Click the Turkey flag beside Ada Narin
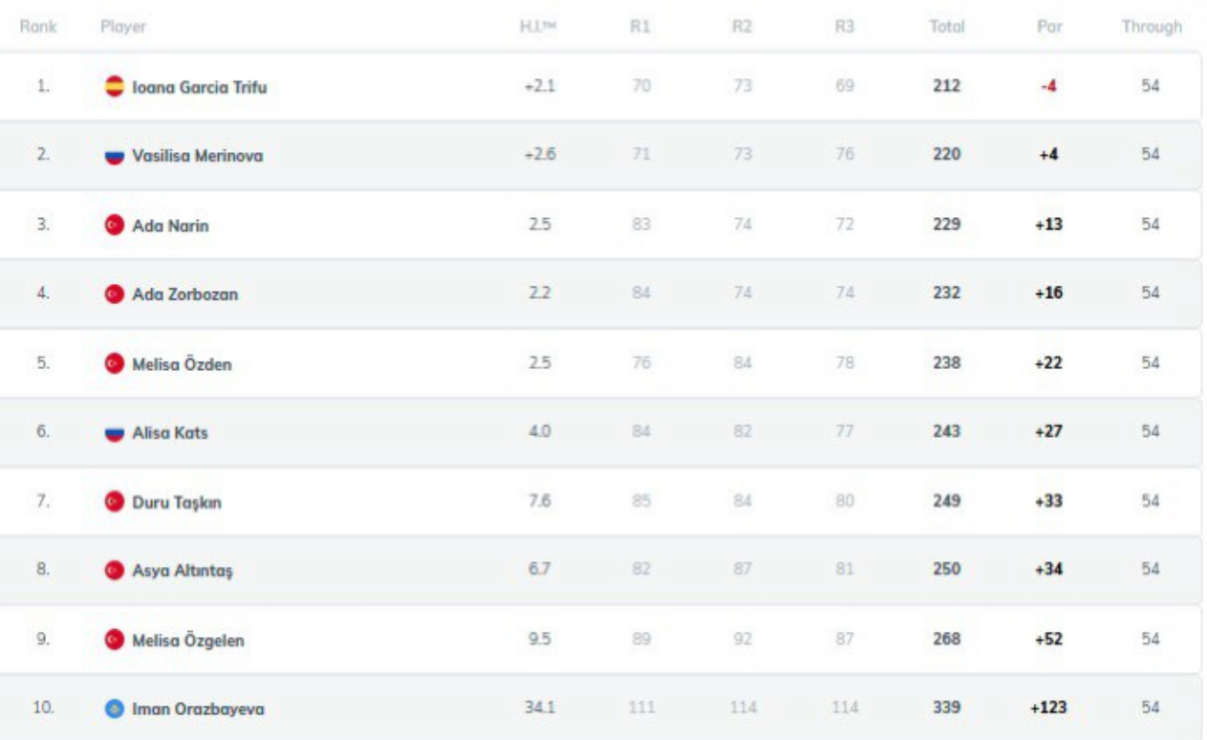This screenshot has width=1207, height=740. point(114,225)
